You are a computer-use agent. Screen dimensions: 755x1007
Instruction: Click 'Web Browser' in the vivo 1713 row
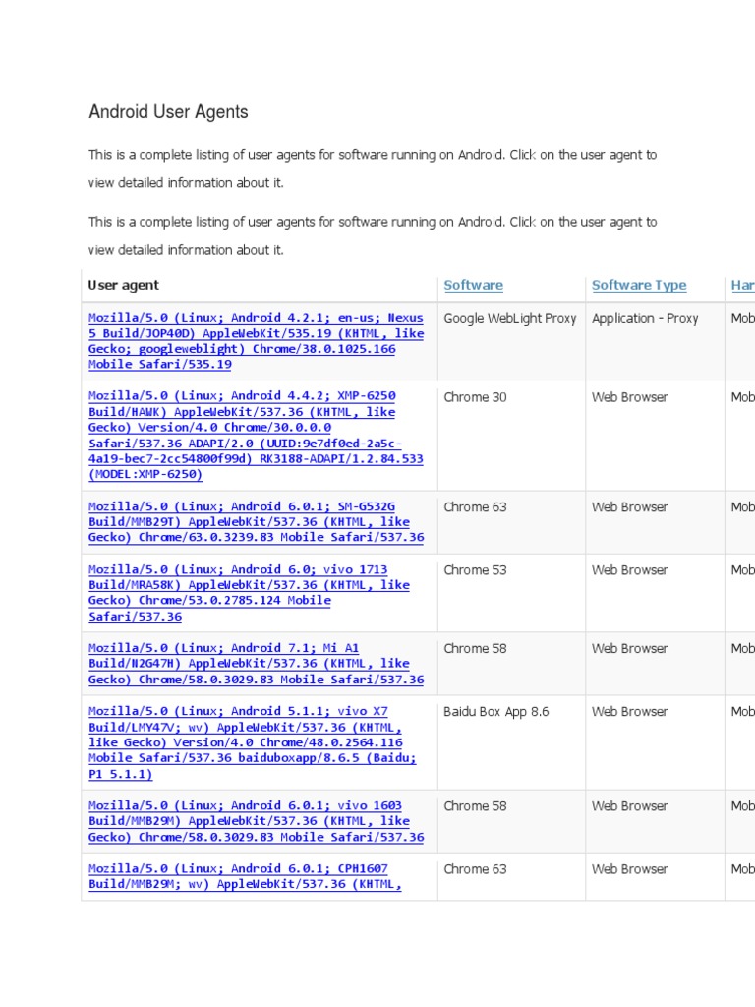click(x=630, y=570)
